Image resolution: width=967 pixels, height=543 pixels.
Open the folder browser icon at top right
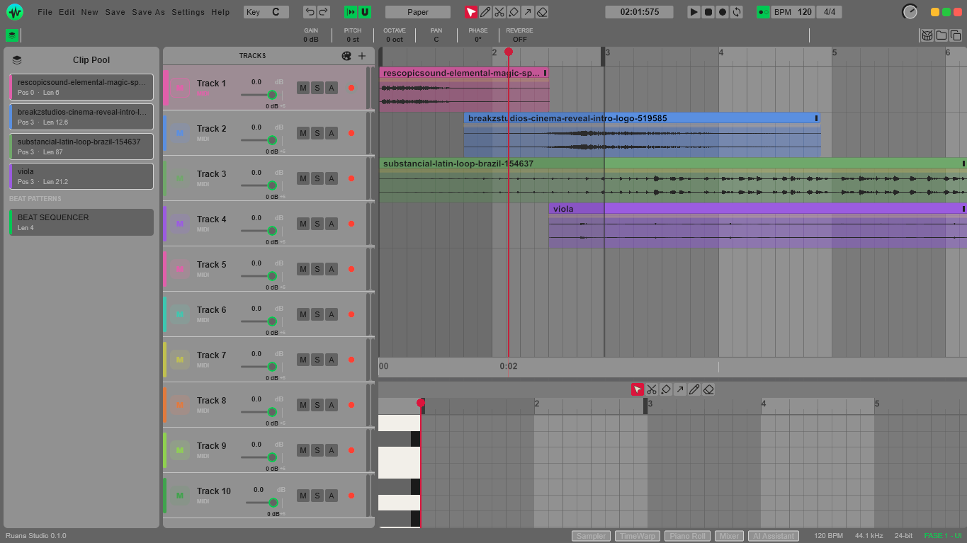click(x=941, y=35)
